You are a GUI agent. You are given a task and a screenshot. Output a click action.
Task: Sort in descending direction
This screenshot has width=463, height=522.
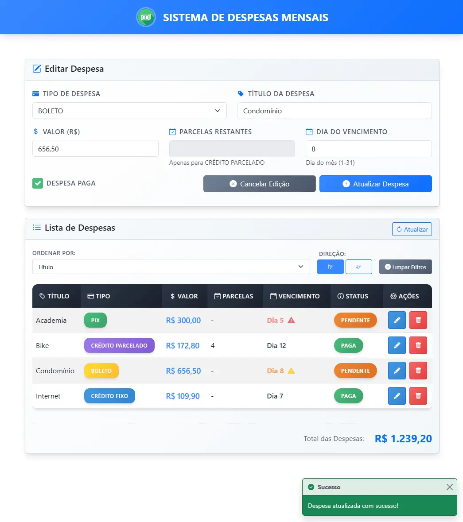point(358,267)
